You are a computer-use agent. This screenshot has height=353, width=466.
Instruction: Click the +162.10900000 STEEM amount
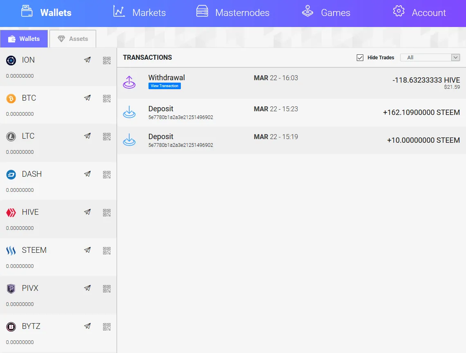click(x=421, y=112)
